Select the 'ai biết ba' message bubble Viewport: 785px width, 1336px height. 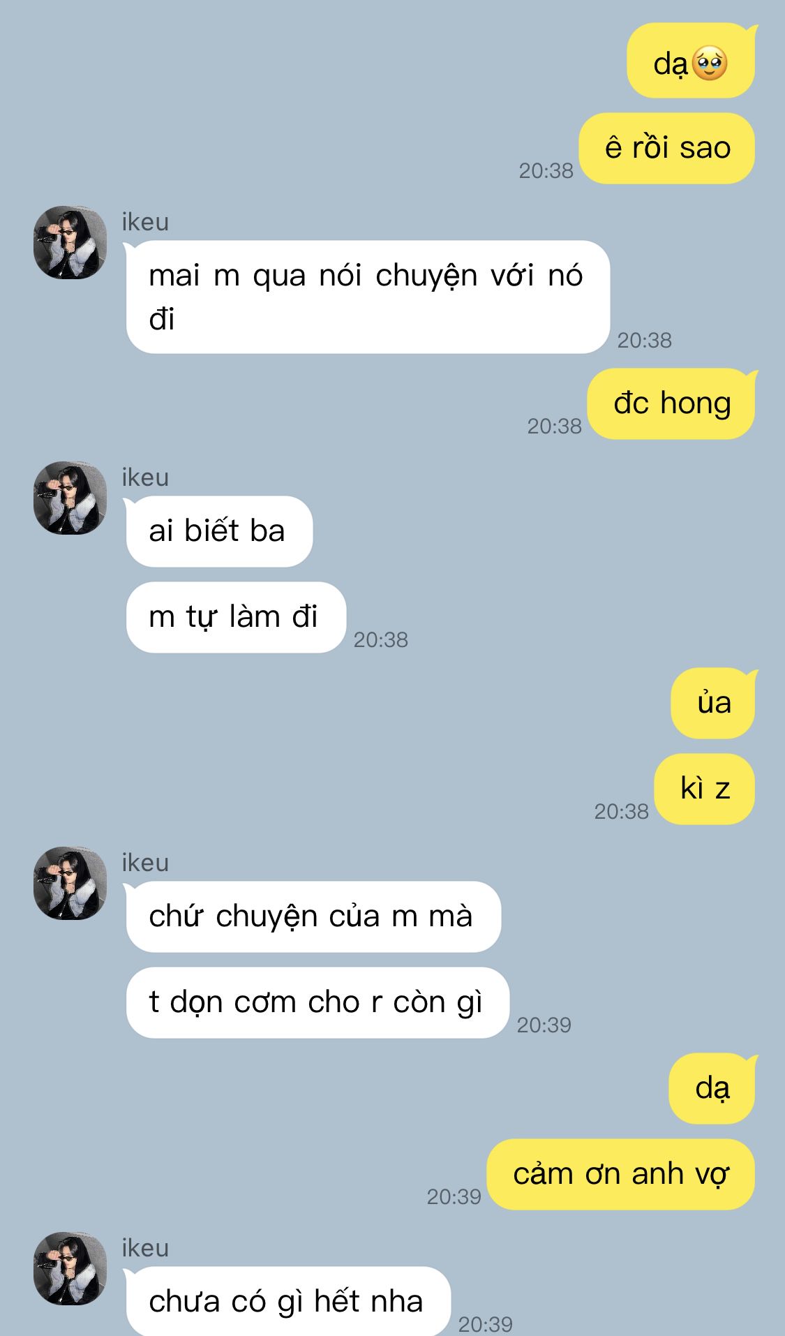pyautogui.click(x=219, y=531)
